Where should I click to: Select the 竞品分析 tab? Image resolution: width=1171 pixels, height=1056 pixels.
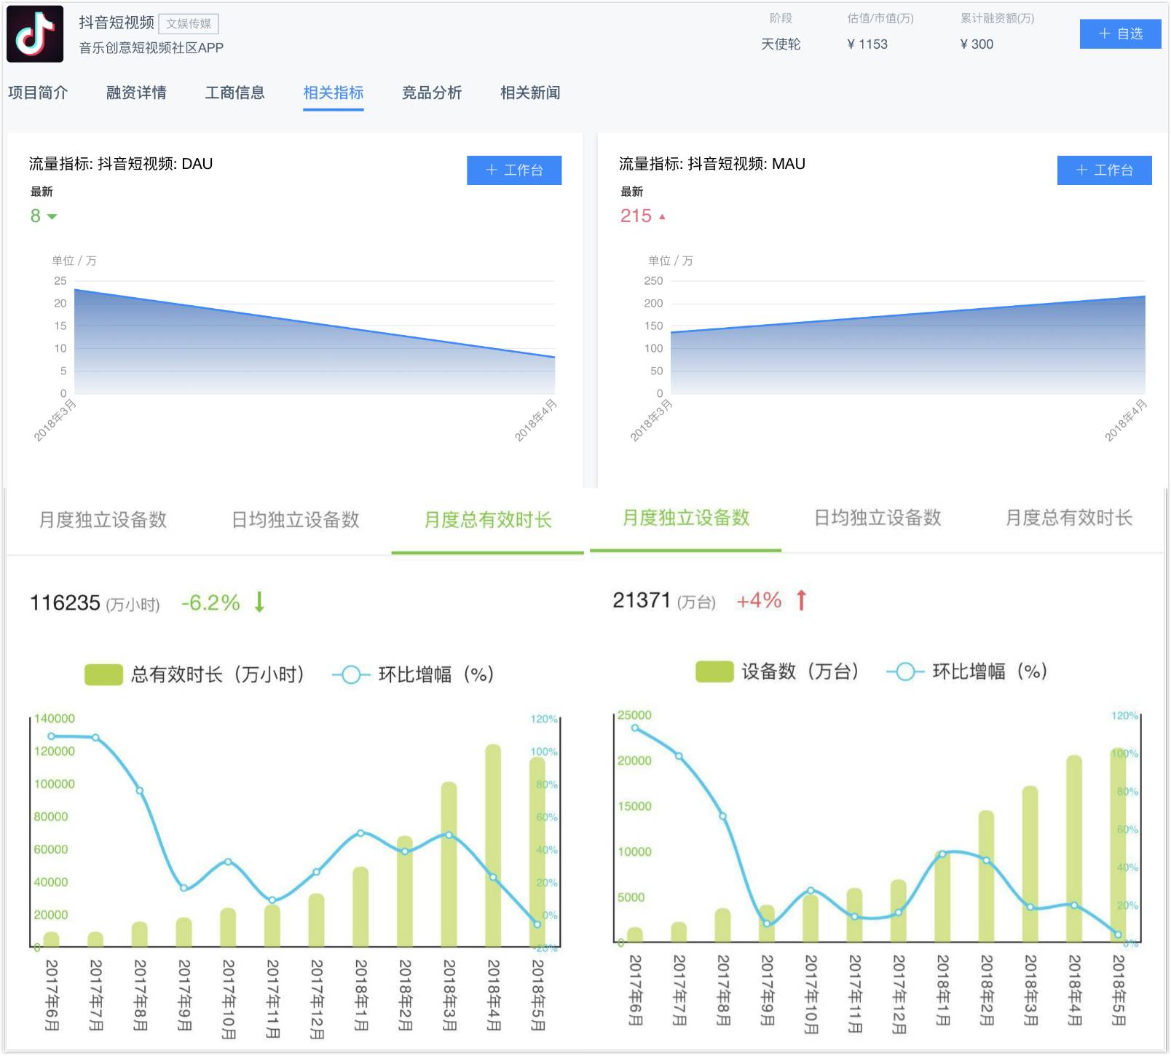[432, 92]
